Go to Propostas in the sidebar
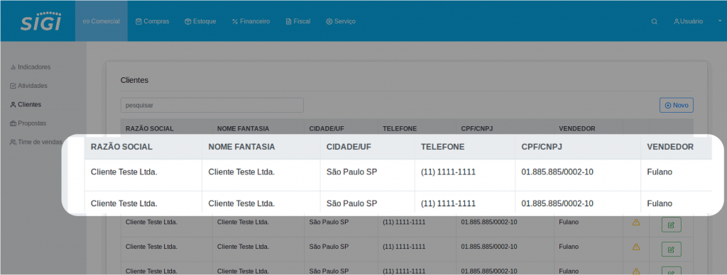The height and width of the screenshot is (275, 727). point(28,123)
